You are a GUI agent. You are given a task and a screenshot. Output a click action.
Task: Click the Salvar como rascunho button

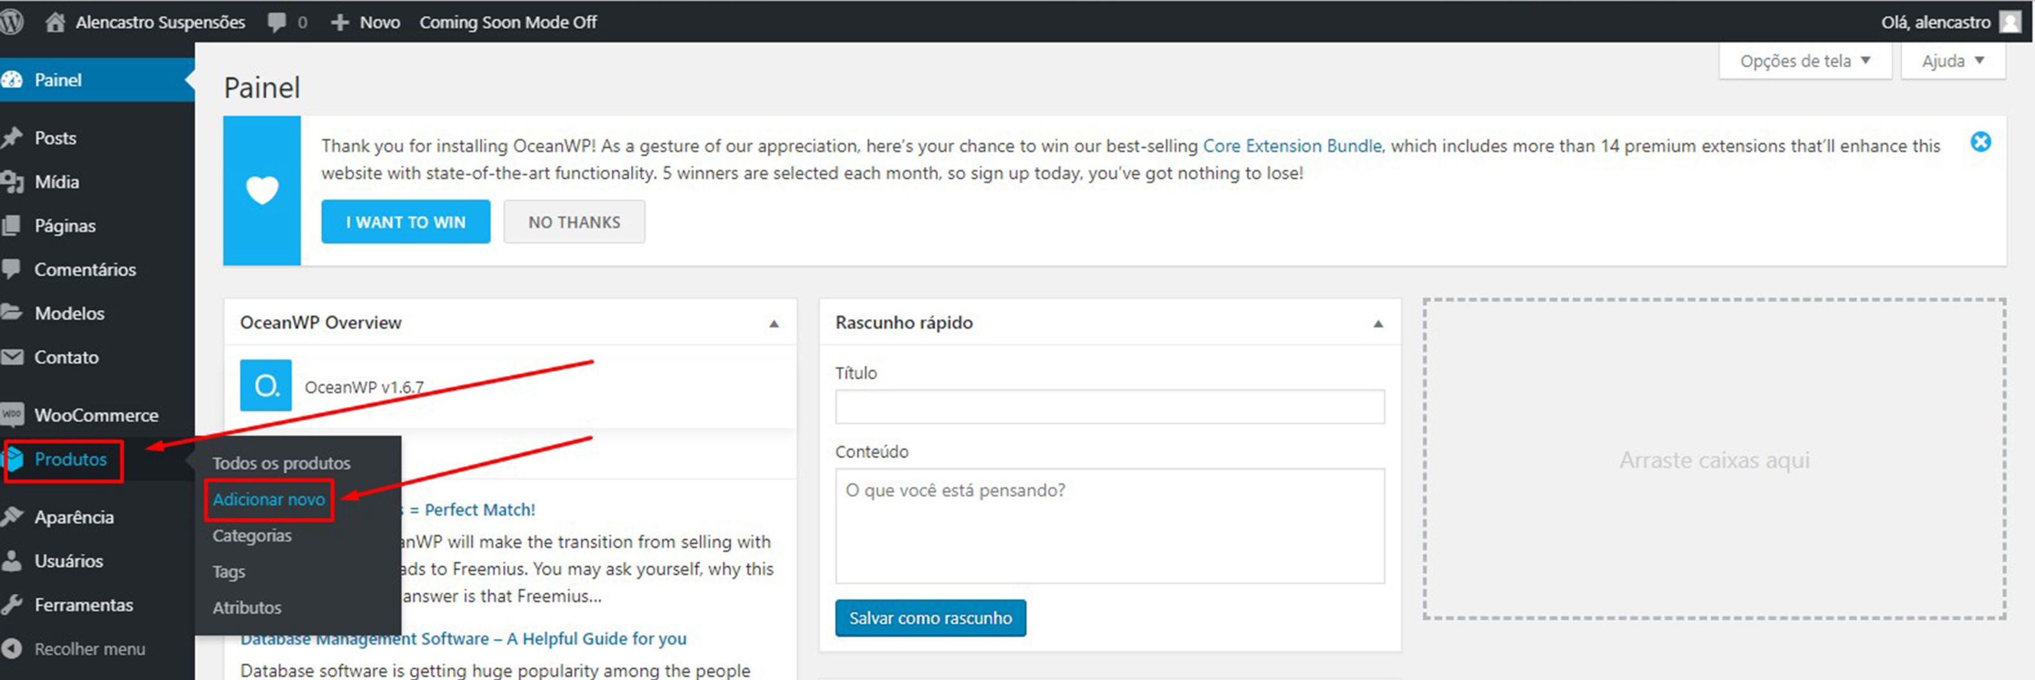point(930,618)
